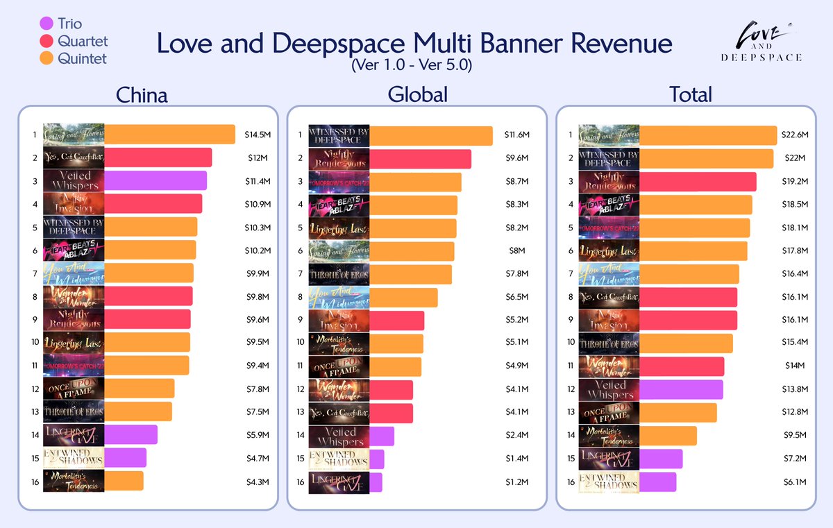Viewport: 833px width, 528px height.
Task: Select Witnessed by Deepspace thumbnail in China panel
Action: tap(74, 227)
